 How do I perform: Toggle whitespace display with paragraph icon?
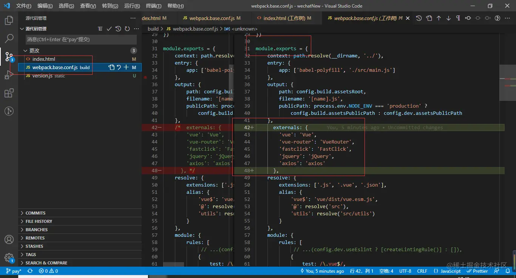point(458,18)
